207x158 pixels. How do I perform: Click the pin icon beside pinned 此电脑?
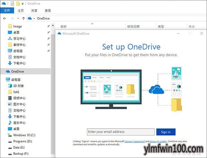(48, 51)
